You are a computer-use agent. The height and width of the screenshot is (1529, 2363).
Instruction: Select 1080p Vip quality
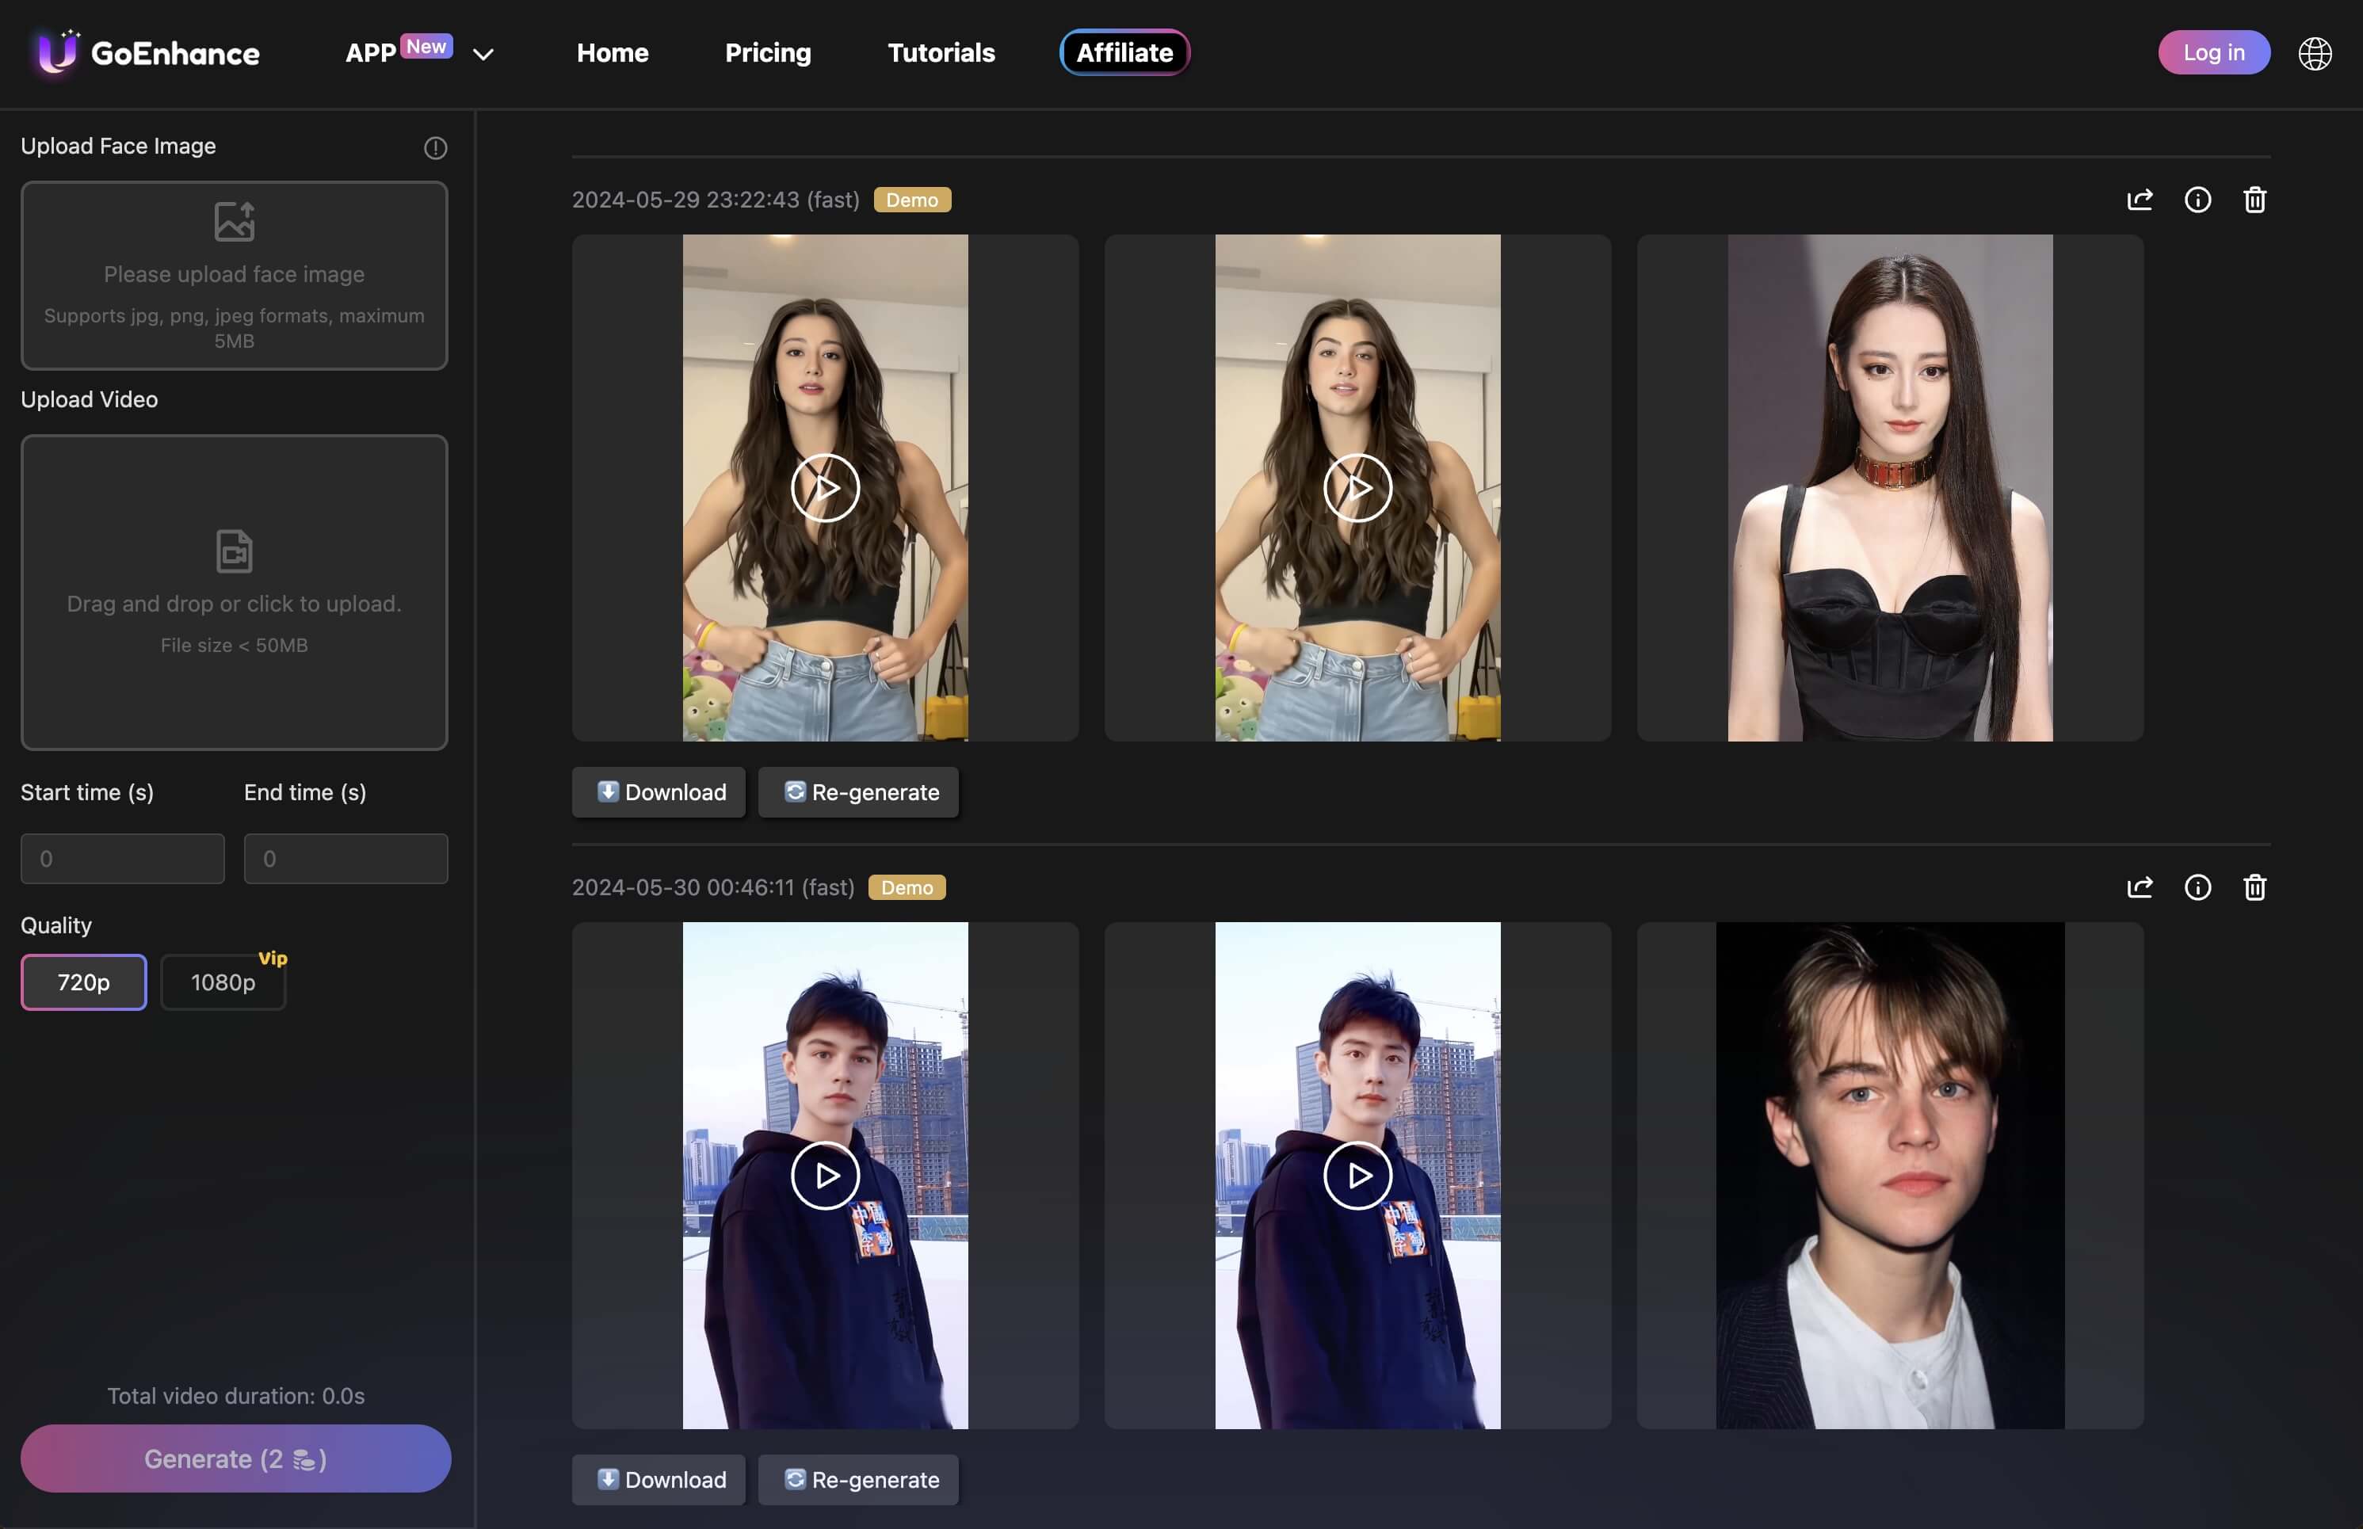click(x=223, y=982)
